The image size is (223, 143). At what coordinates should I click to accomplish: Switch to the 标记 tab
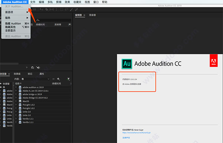pos(30,74)
